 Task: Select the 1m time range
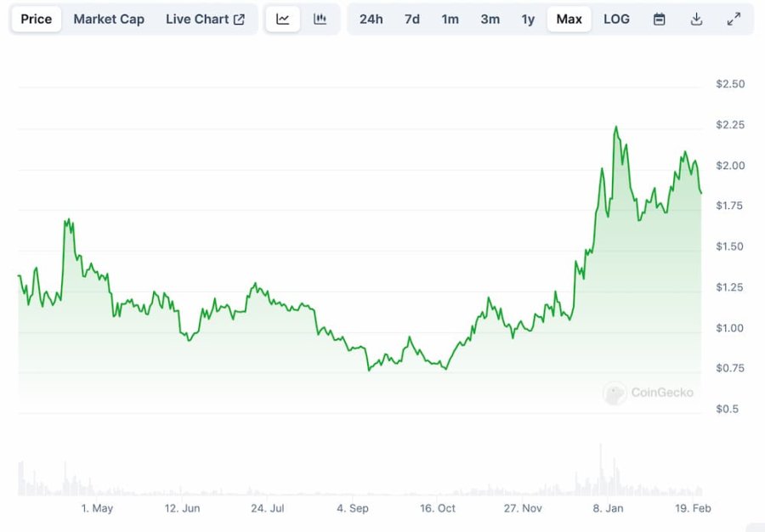click(450, 19)
